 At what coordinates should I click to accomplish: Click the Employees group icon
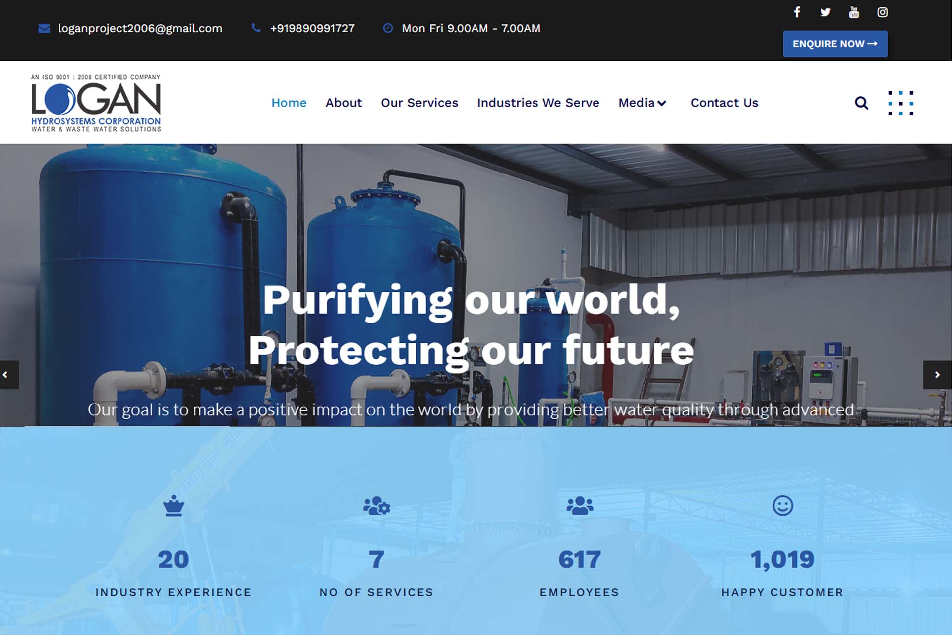point(579,506)
